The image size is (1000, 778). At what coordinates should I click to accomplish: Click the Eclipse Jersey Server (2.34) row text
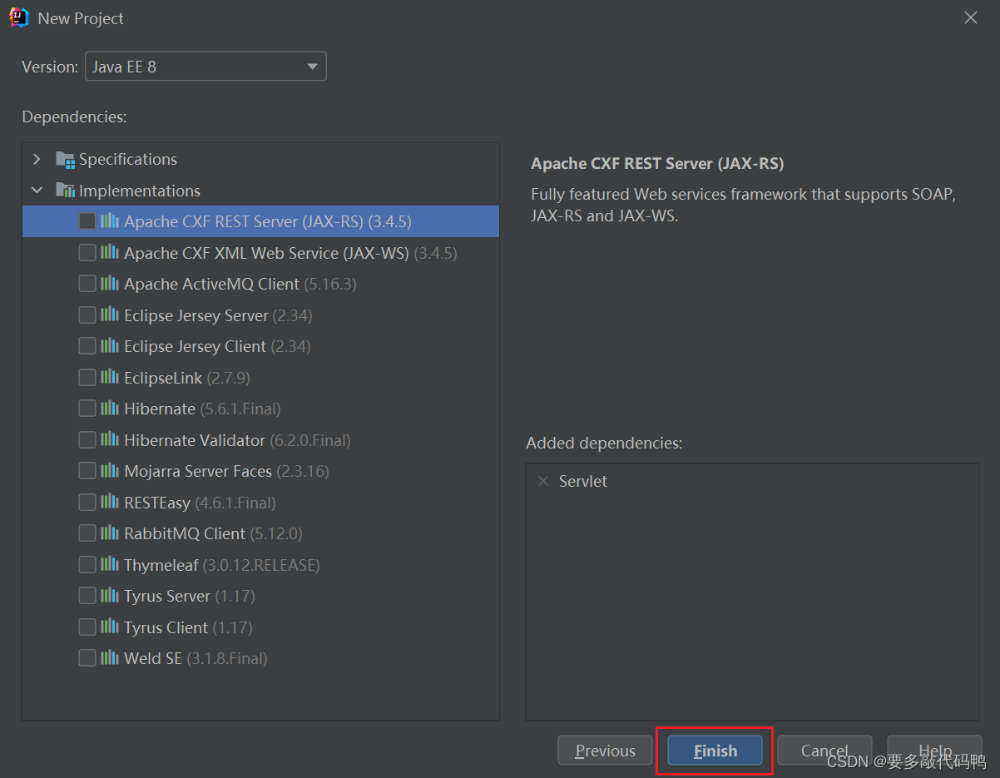tap(219, 315)
